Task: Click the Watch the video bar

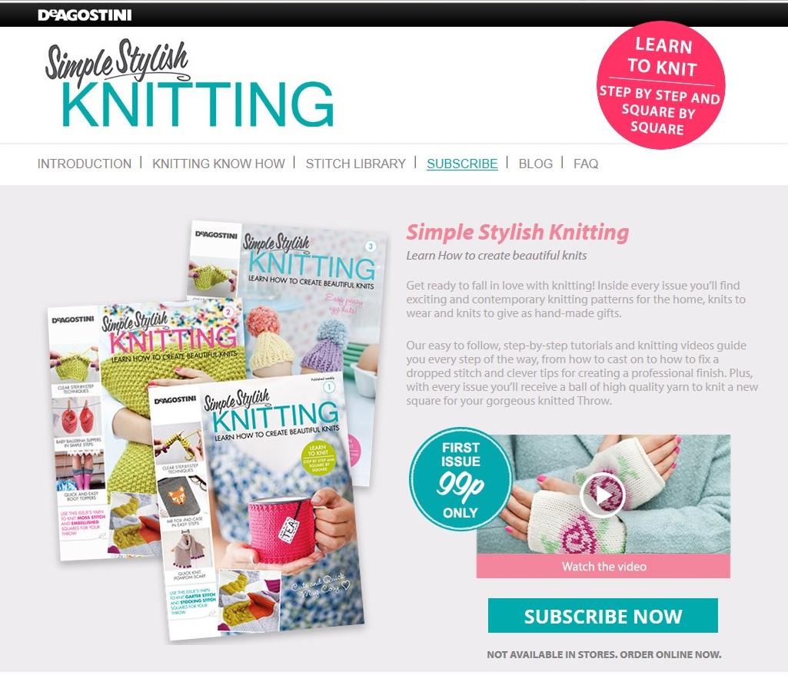Action: coord(603,567)
